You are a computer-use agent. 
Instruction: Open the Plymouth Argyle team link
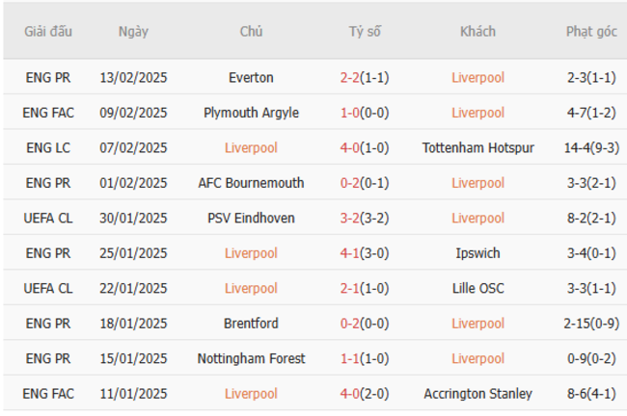pyautogui.click(x=251, y=113)
